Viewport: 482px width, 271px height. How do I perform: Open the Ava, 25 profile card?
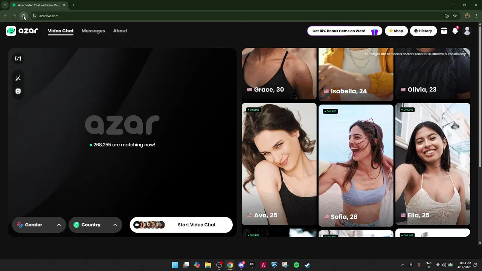279,164
